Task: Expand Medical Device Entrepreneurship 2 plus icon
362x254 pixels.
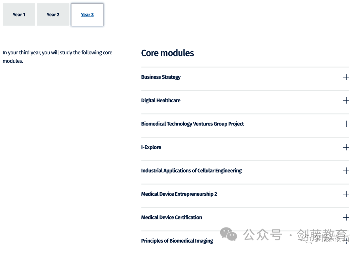Action: pyautogui.click(x=346, y=194)
